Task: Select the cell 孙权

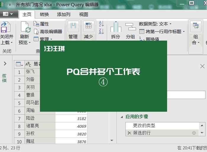Action: pyautogui.click(x=40, y=134)
